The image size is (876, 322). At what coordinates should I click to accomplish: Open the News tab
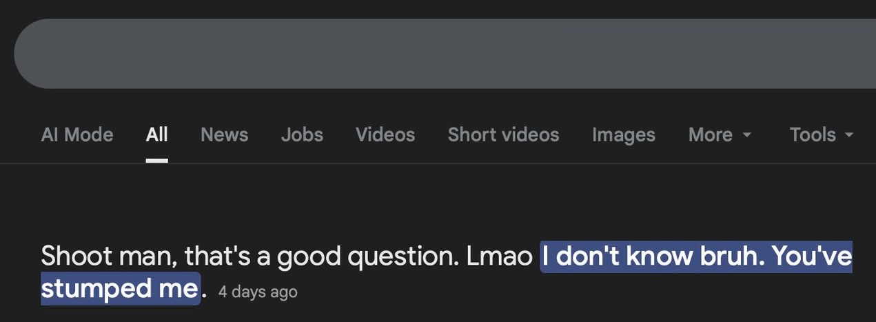click(224, 134)
